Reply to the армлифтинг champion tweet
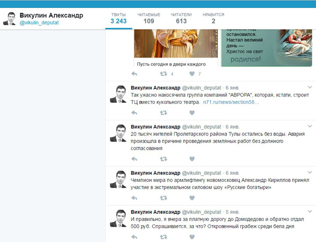 134,198
